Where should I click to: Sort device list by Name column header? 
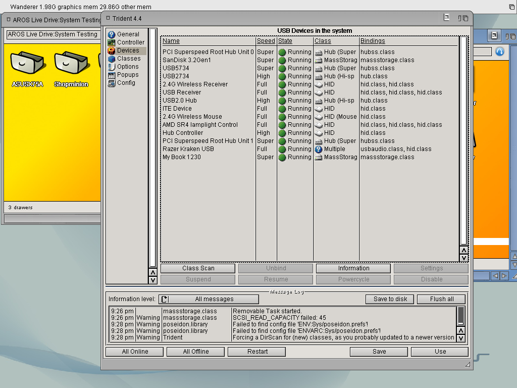[171, 41]
